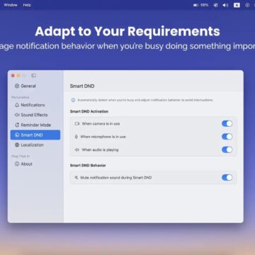
Task: Close the settings window with red button
Action: click(13, 76)
